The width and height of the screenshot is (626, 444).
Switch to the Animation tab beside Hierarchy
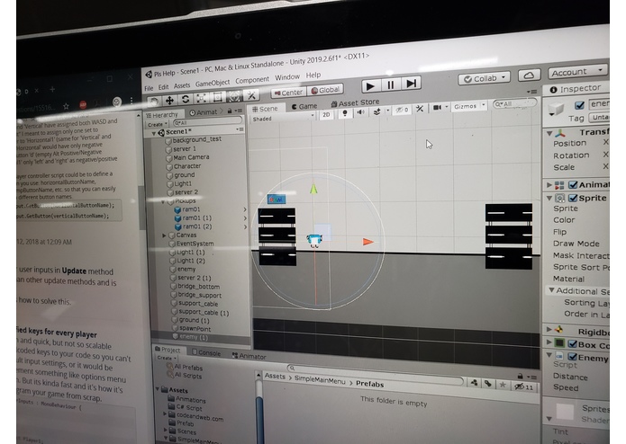point(204,112)
